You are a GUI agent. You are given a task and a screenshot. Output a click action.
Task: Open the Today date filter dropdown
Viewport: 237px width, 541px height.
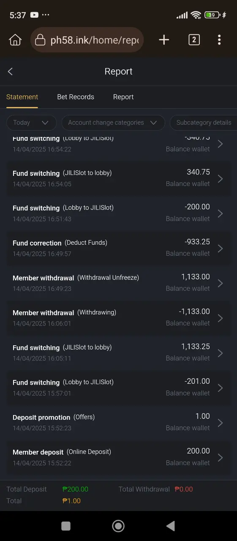click(x=31, y=123)
